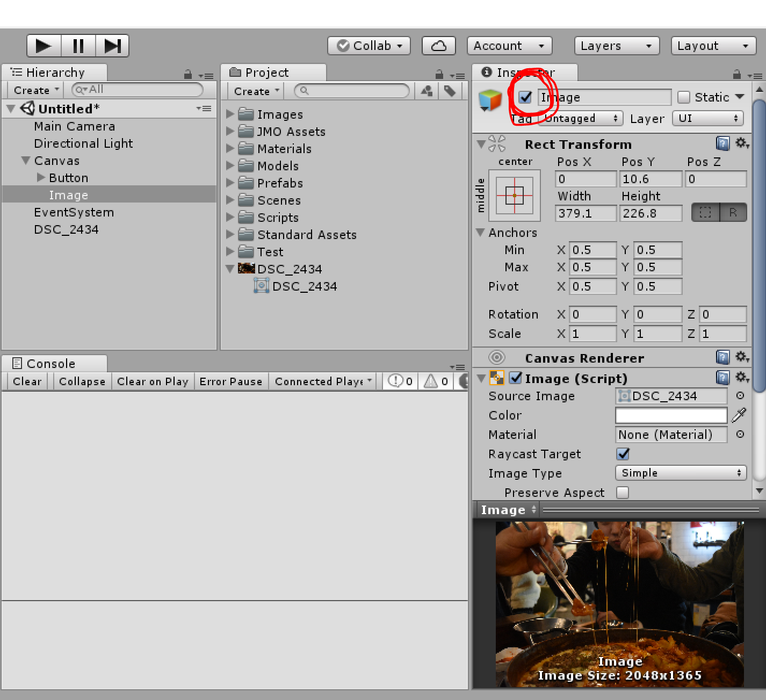This screenshot has width=766, height=700.
Task: Select Directional Light in the Hierarchy
Action: click(83, 143)
